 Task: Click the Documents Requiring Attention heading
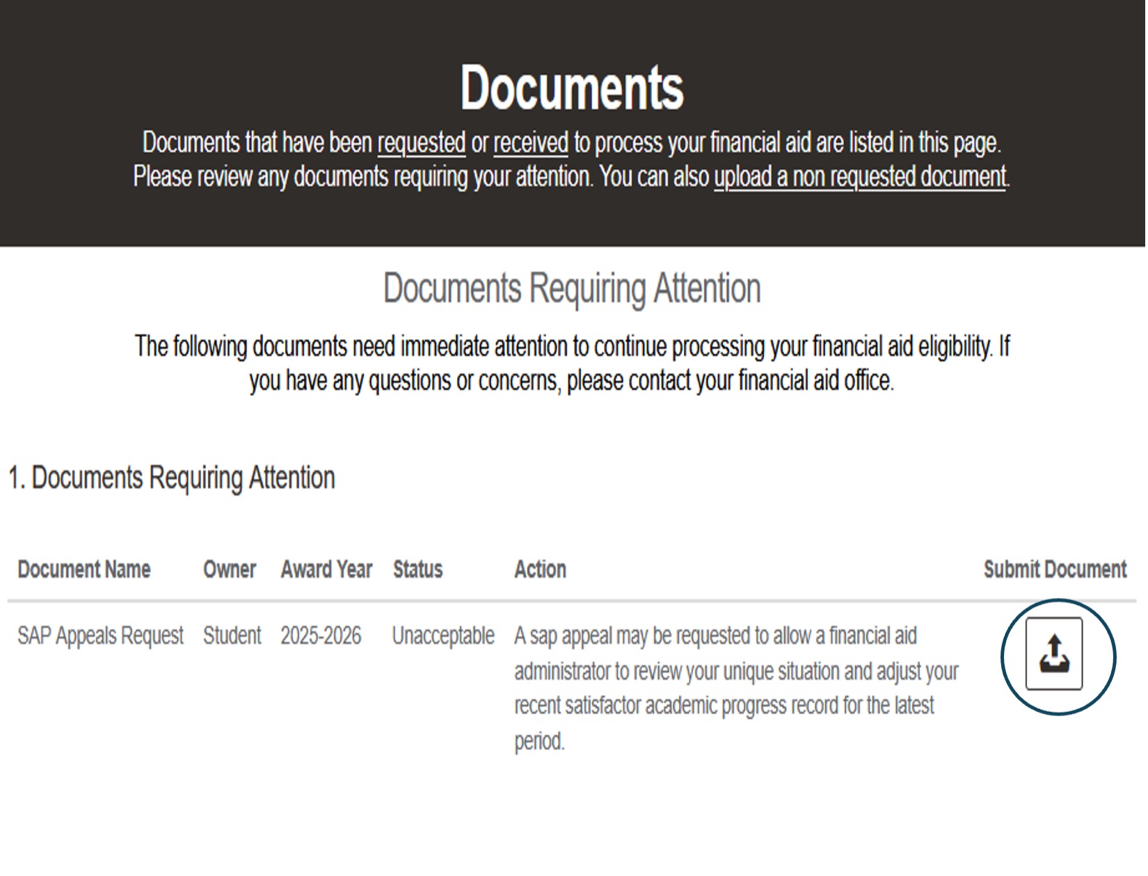[571, 289]
